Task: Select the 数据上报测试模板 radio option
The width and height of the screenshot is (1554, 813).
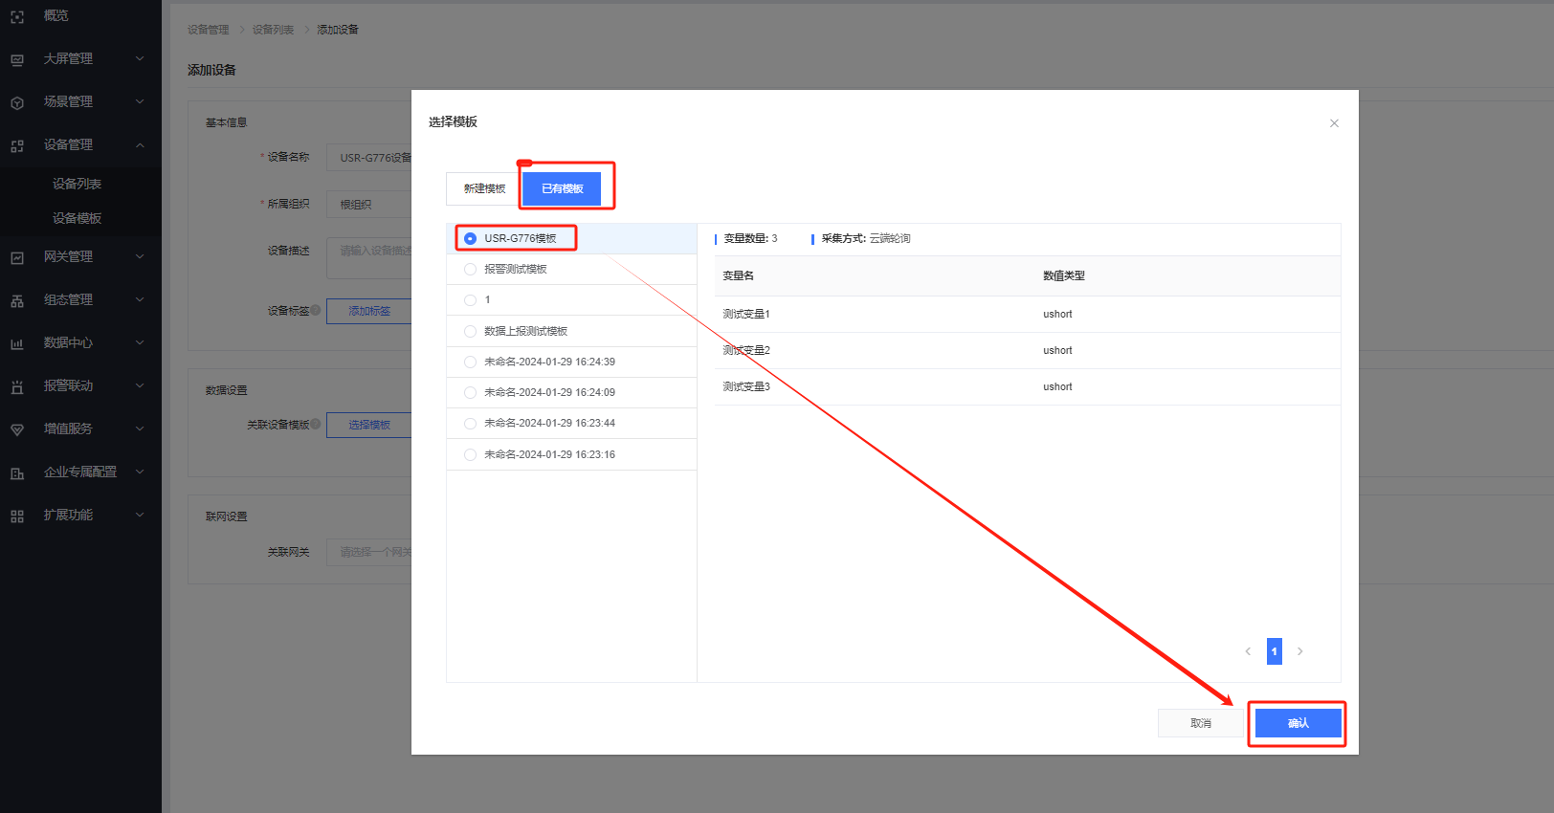Action: (x=470, y=332)
